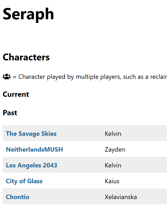Select Kelvin in The Savage Skies row
Screen dimensions: 167x212
[x=113, y=134]
